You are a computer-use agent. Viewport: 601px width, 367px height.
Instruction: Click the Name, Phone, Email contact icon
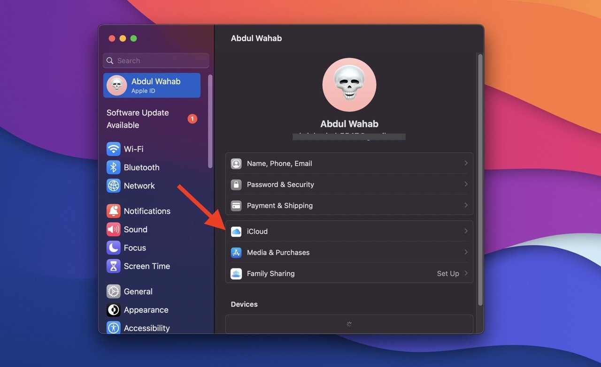click(236, 164)
